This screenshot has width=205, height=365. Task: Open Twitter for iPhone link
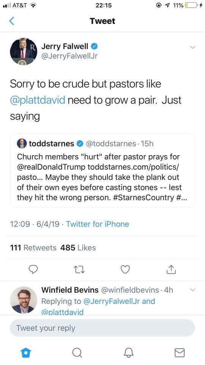98,224
